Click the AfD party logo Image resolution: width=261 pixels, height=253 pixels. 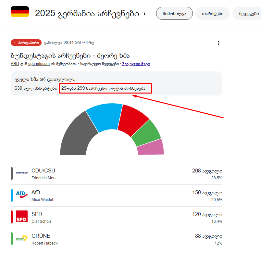[x=22, y=194]
